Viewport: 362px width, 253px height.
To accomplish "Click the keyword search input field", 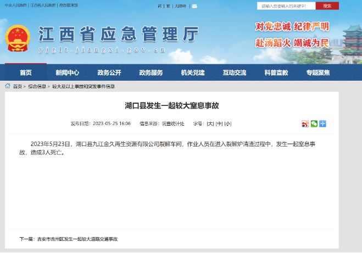I will [286, 6].
